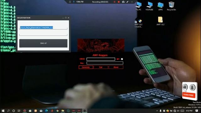Open Cortana circle icon on taskbar
201x113 pixels.
point(14,111)
